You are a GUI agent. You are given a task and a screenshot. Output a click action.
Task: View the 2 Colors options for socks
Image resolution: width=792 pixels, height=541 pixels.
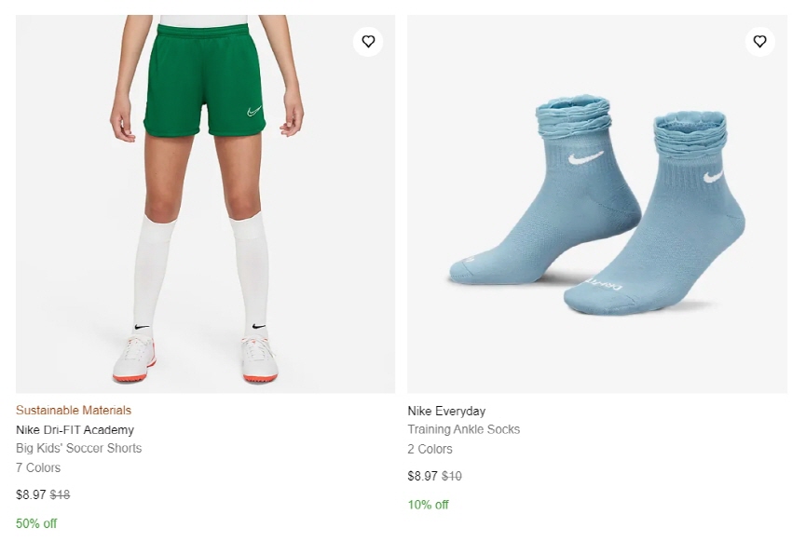pos(430,449)
